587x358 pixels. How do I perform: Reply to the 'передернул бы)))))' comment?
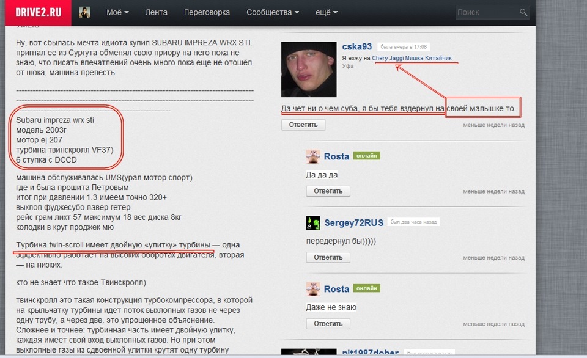328,257
